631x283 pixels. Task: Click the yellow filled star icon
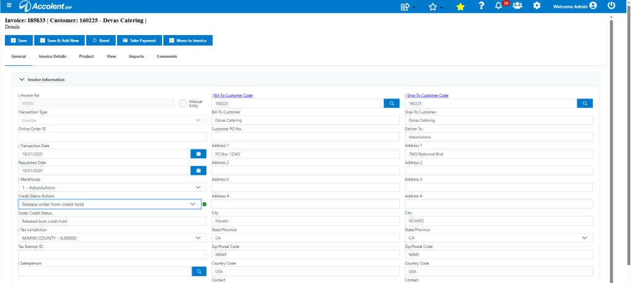pos(460,6)
